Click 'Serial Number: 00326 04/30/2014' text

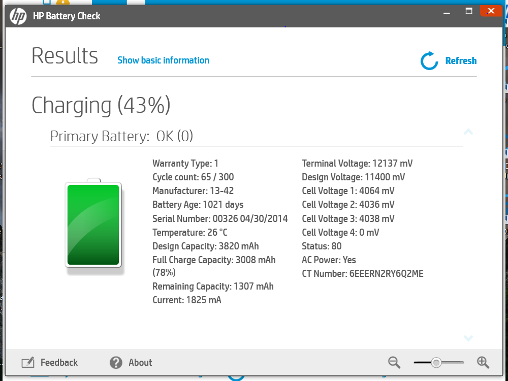[x=220, y=218]
